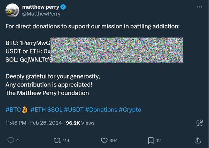Click the share upload arrow icon
209x148 pixels.
[197, 140]
